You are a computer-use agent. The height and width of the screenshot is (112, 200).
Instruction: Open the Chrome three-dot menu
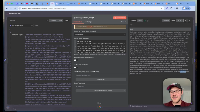tap(193, 8)
